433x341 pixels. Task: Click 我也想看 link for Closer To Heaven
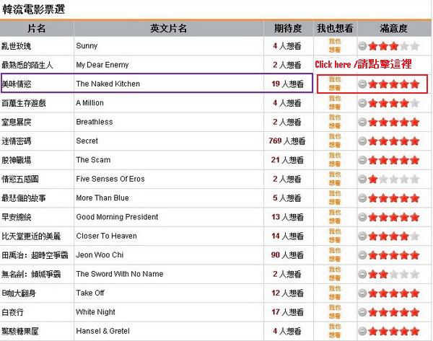(x=335, y=236)
